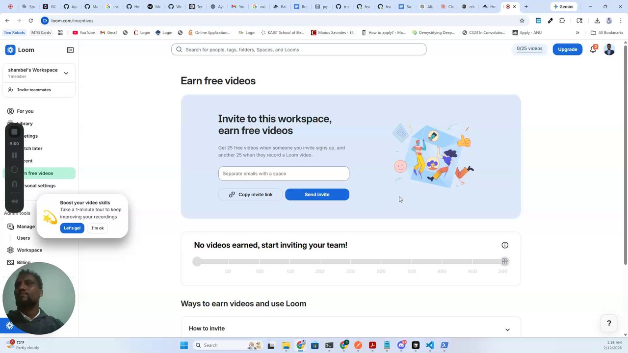Focus the invite emails input field
This screenshot has height=353, width=628.
(284, 174)
